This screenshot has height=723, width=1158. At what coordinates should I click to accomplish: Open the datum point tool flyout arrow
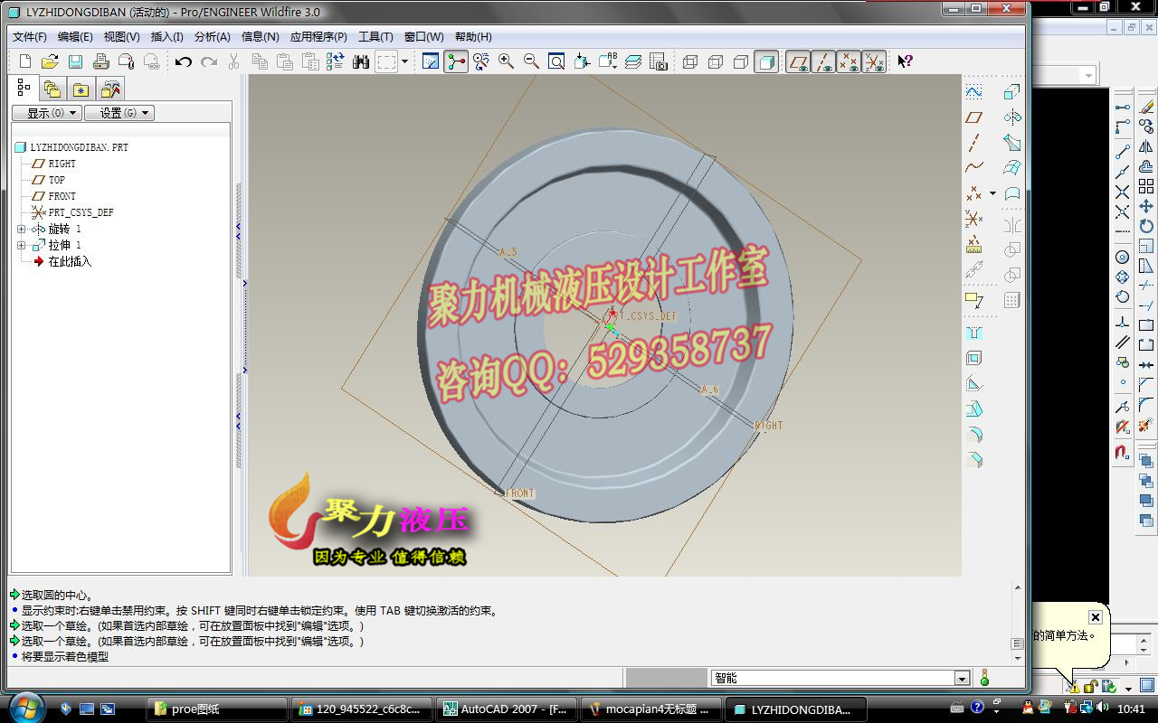click(992, 193)
